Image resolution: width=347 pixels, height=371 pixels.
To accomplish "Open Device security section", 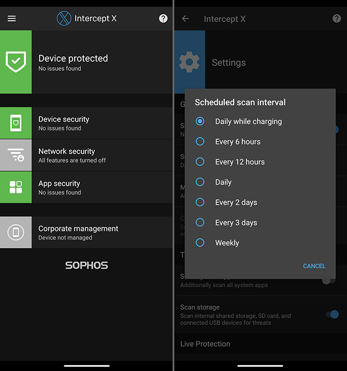I will tap(86, 123).
